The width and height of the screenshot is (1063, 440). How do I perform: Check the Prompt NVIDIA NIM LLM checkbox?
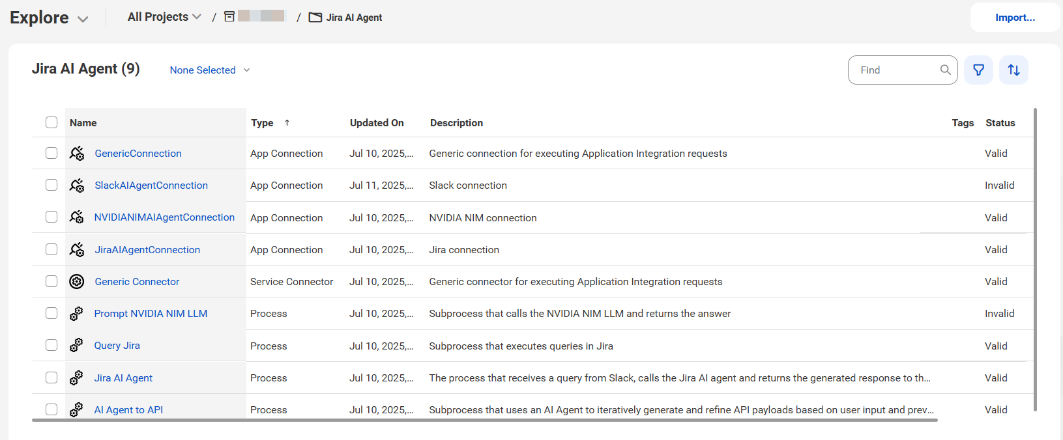click(51, 313)
